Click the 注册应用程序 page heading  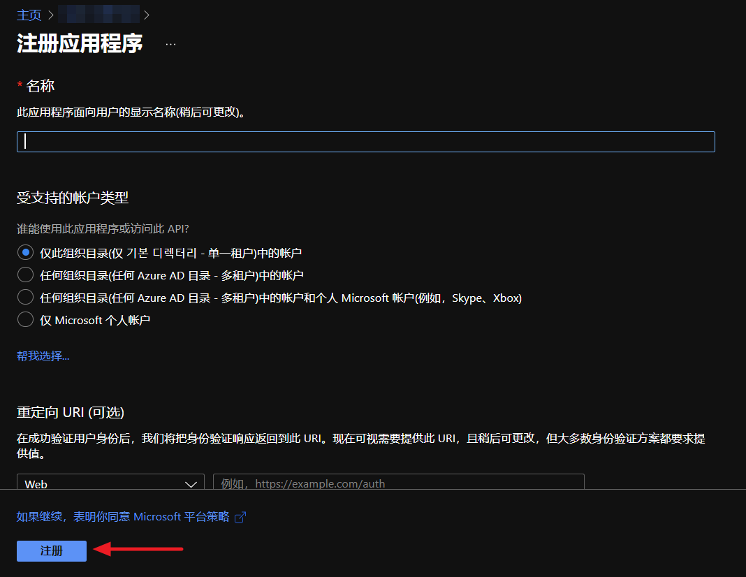tap(80, 43)
